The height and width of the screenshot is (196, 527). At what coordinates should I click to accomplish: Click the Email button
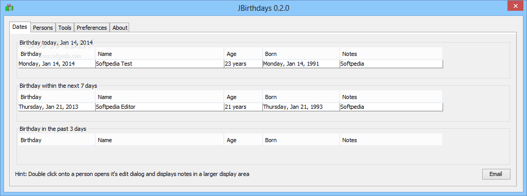[496, 174]
